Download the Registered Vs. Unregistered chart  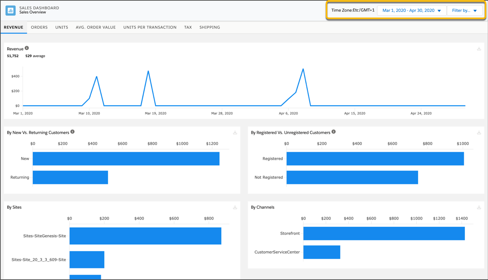(479, 132)
